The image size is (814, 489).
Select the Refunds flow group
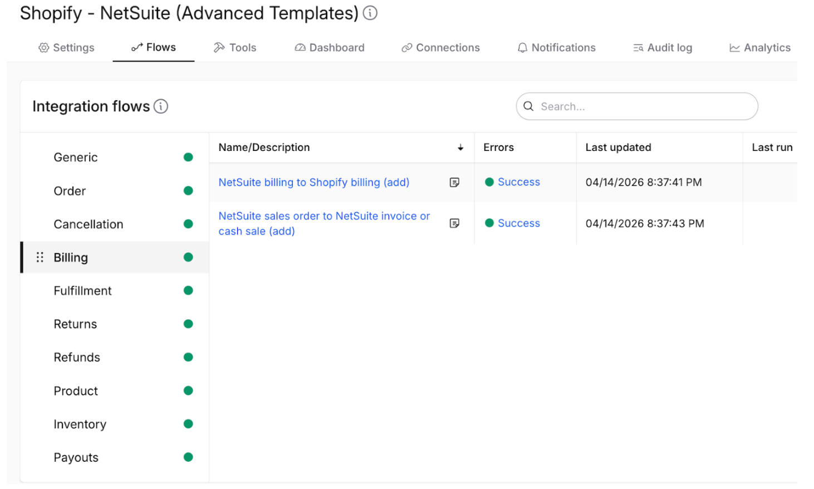115,357
